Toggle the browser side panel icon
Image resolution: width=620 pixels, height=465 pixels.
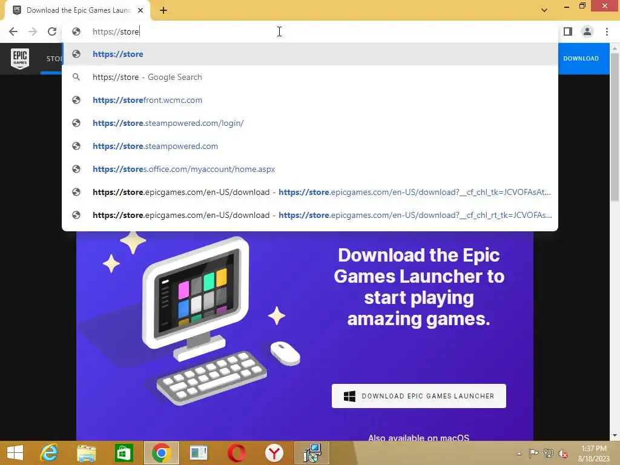click(x=568, y=31)
